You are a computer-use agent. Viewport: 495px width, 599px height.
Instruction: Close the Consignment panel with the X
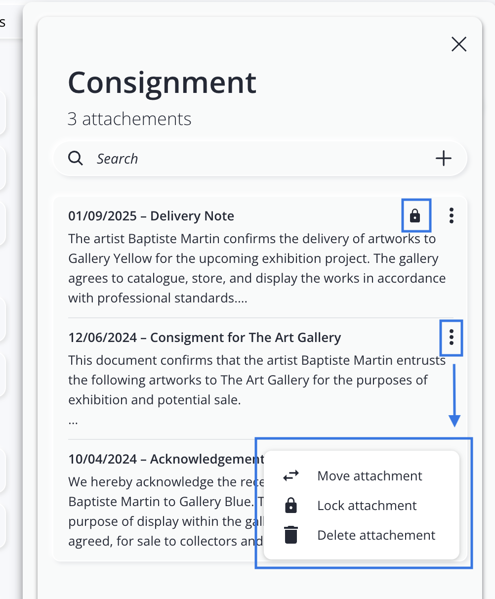click(x=459, y=44)
